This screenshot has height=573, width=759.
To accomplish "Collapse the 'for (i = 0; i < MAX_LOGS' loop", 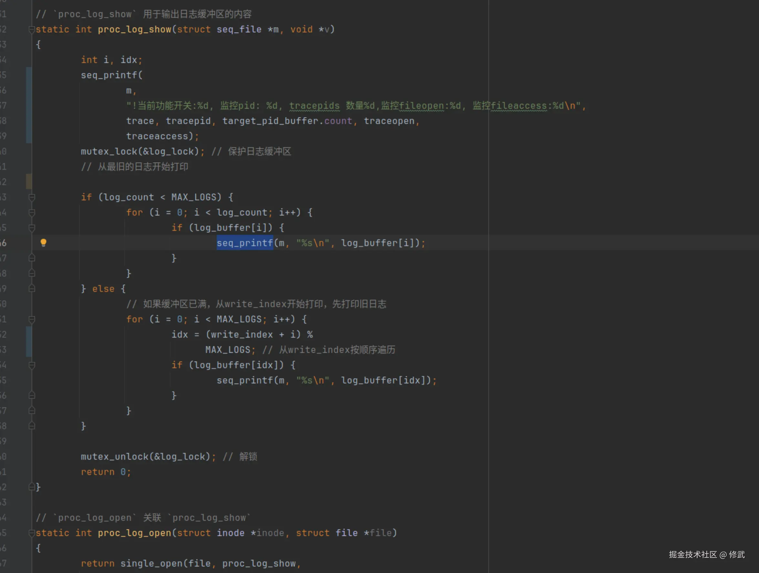I will pyautogui.click(x=32, y=320).
